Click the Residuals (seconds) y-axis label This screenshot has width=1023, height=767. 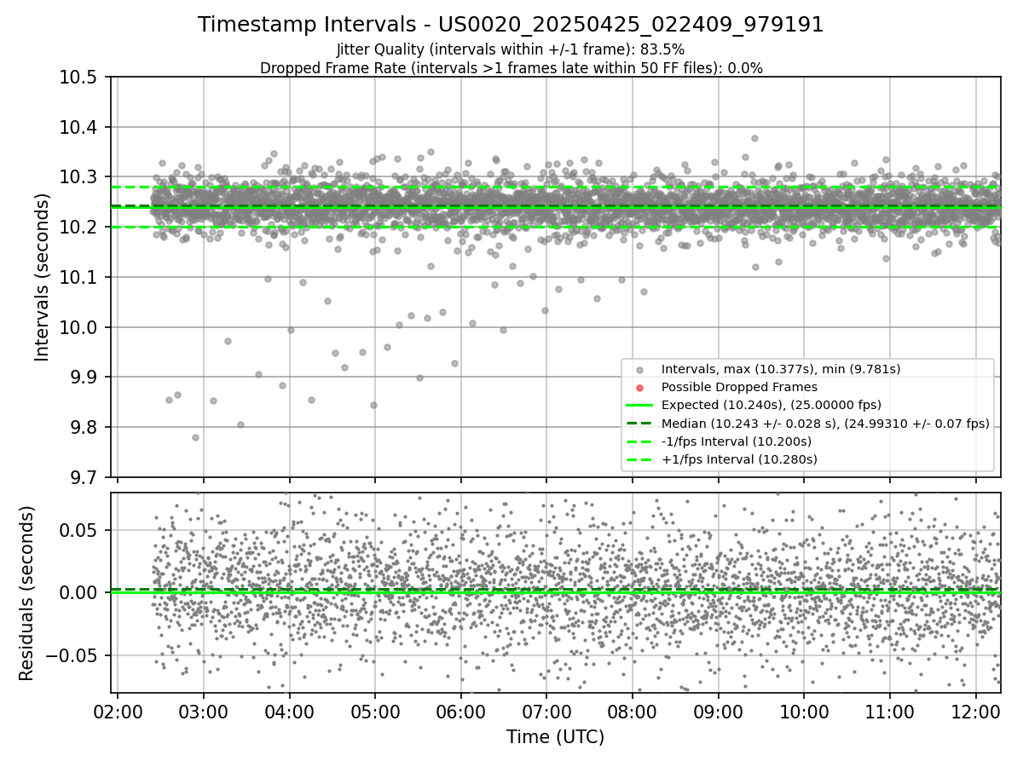pos(26,592)
